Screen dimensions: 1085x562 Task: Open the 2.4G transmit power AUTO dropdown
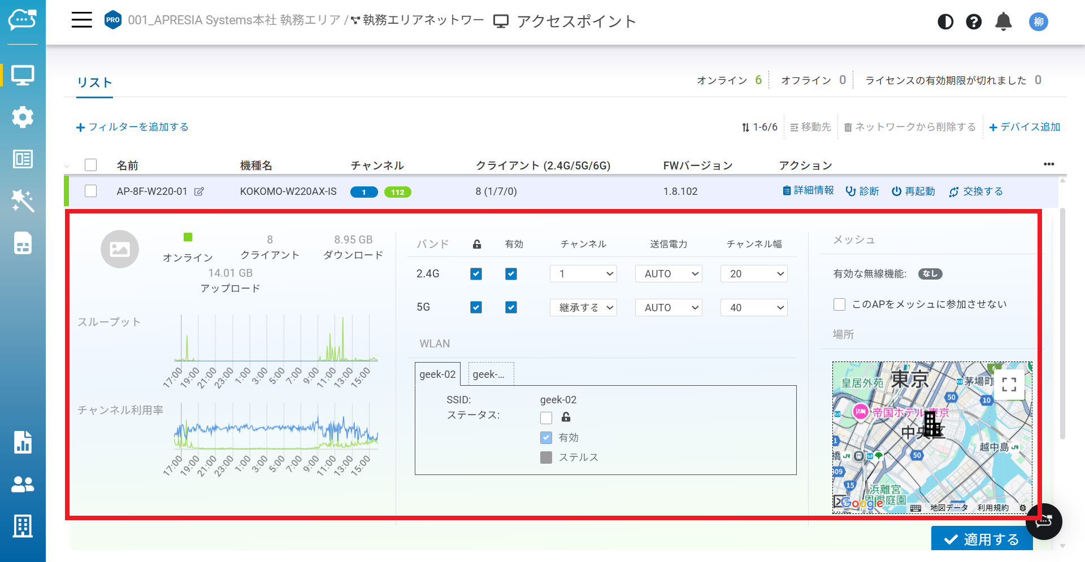click(x=669, y=274)
